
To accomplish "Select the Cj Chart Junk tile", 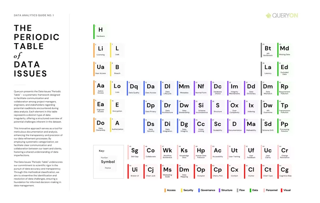I will (x=151, y=171).
